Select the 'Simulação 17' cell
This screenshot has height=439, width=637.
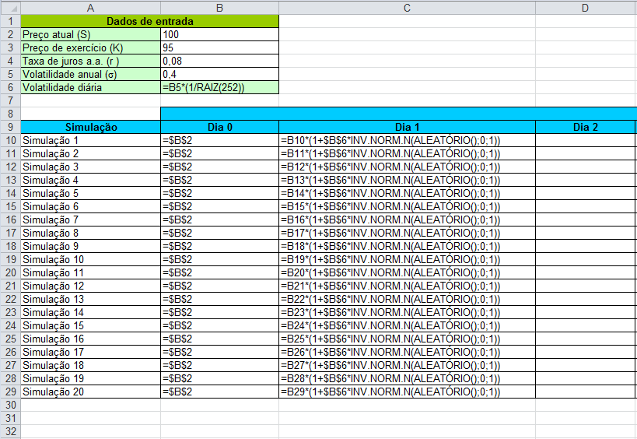[x=90, y=352]
